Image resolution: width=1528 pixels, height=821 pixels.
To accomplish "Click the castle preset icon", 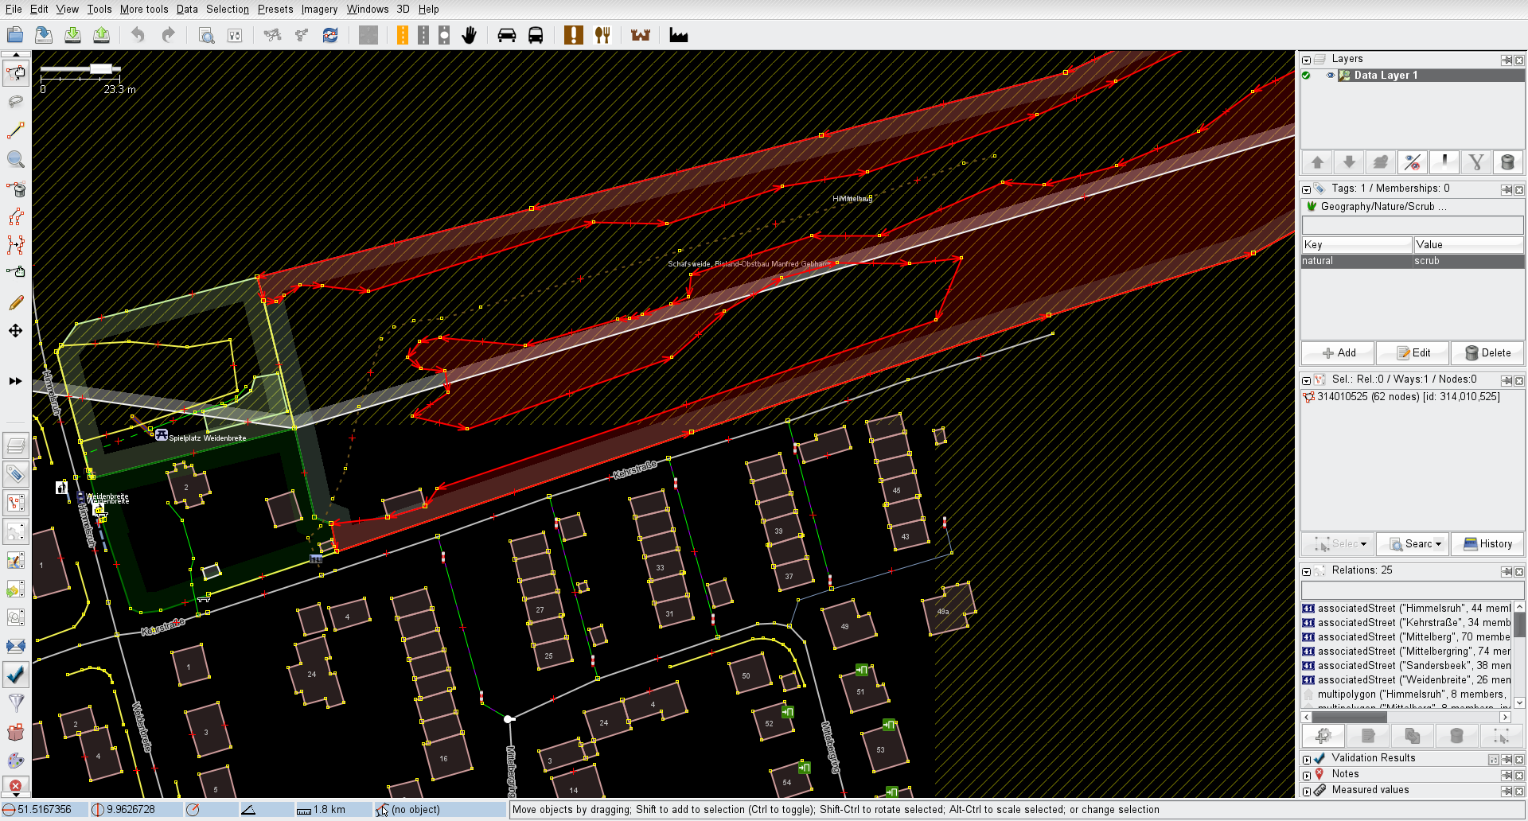I will click(x=641, y=35).
